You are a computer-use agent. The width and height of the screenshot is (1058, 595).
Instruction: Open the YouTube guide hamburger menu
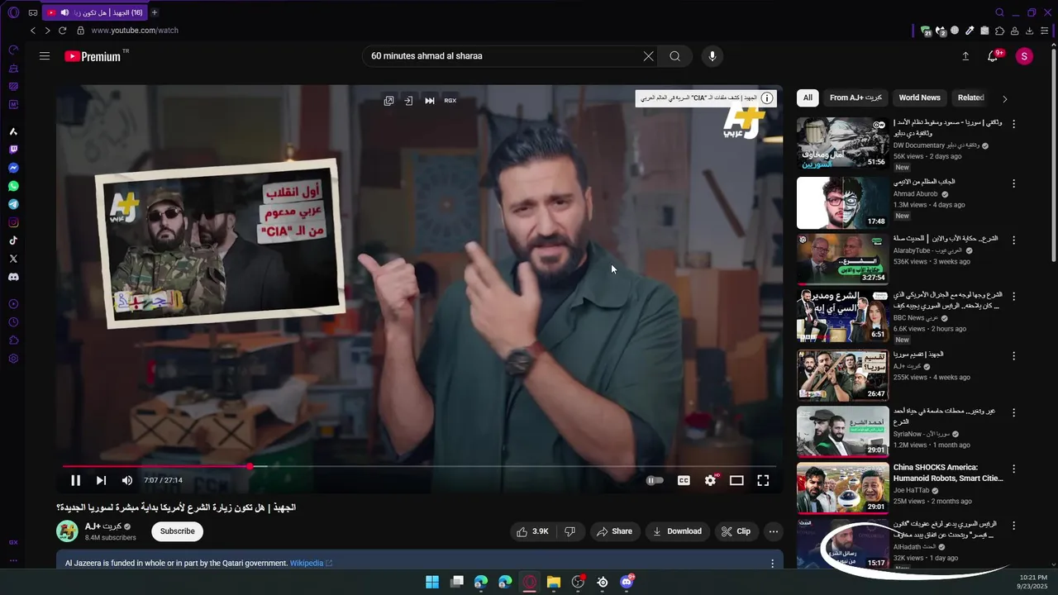(x=45, y=56)
